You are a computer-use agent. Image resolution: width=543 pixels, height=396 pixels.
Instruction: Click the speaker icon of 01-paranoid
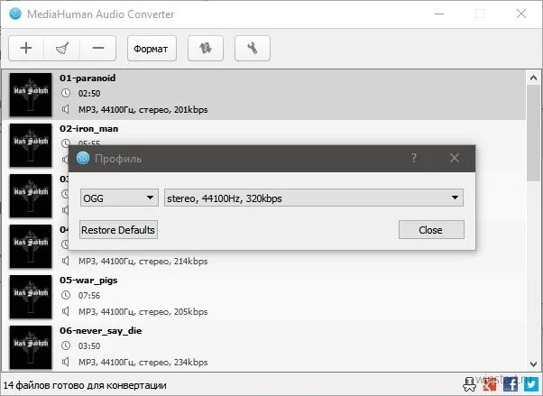(66, 109)
